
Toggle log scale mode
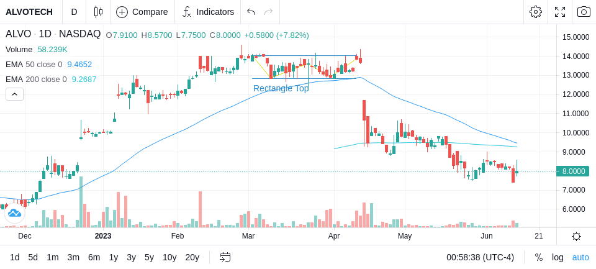tap(558, 258)
